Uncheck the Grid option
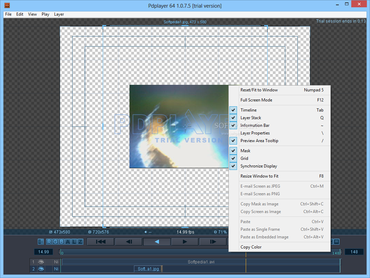The width and height of the screenshot is (370, 278). [x=280, y=158]
